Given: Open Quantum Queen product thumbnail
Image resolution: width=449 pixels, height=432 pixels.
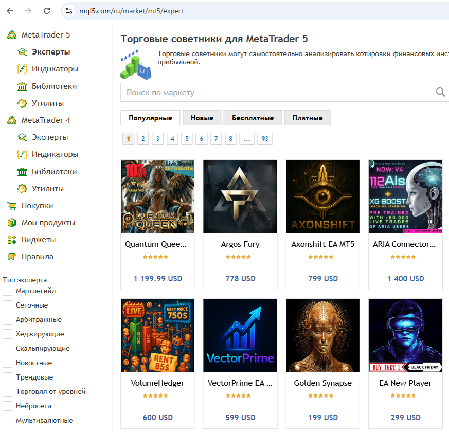Looking at the screenshot, I should tap(157, 196).
